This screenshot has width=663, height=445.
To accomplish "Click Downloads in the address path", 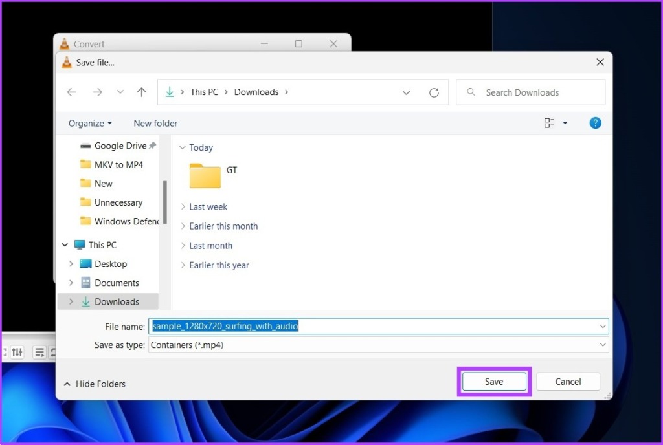I will click(x=256, y=92).
